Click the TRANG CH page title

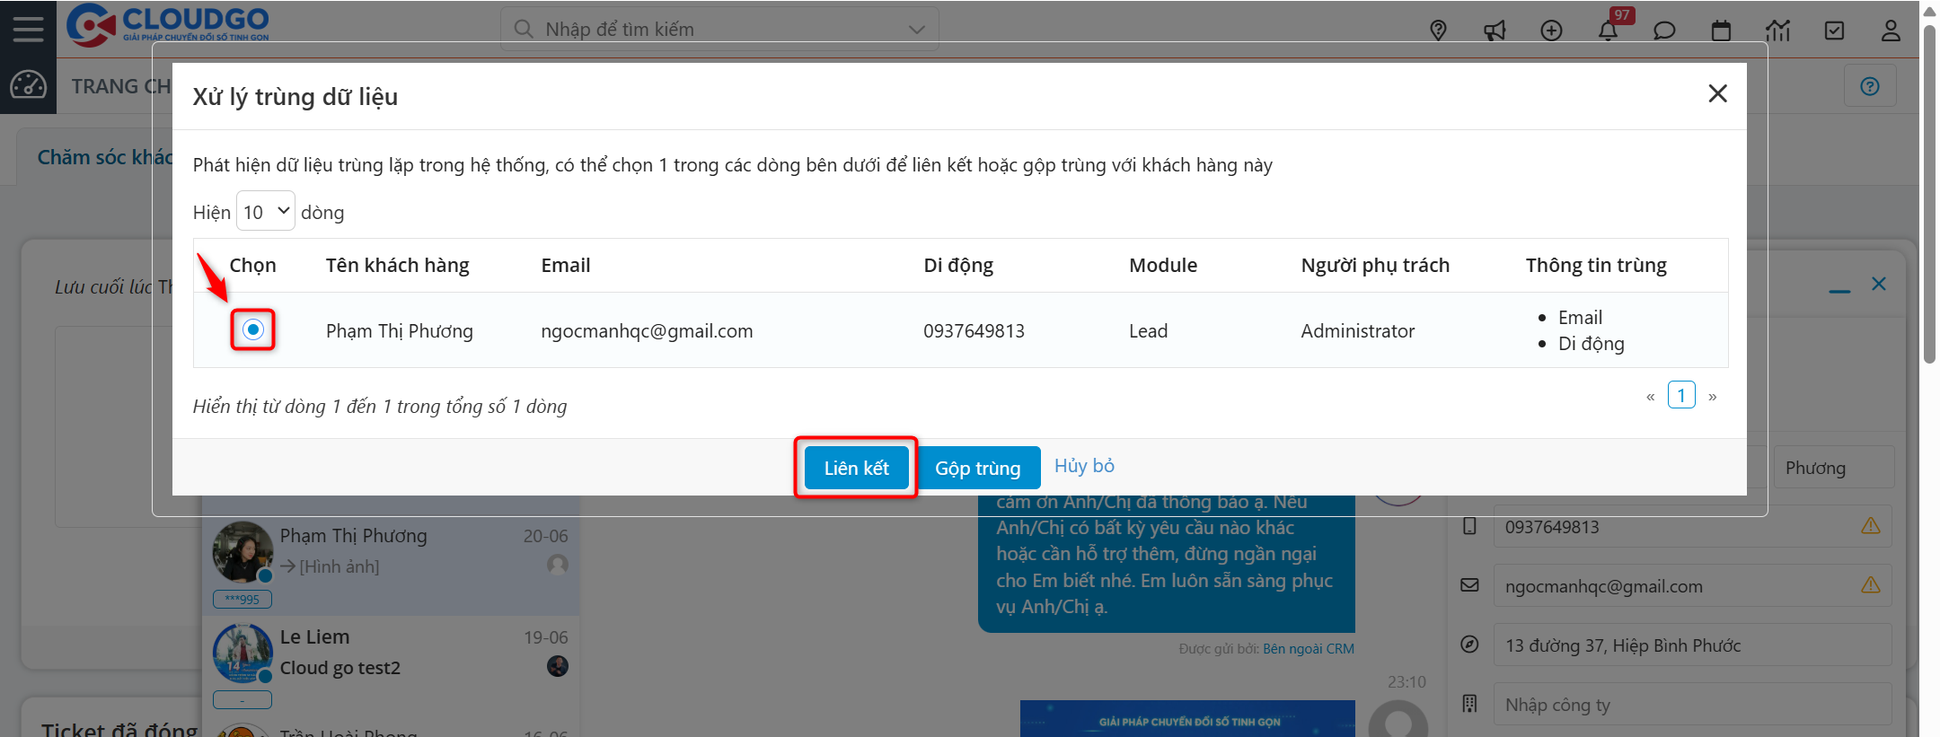click(x=121, y=86)
